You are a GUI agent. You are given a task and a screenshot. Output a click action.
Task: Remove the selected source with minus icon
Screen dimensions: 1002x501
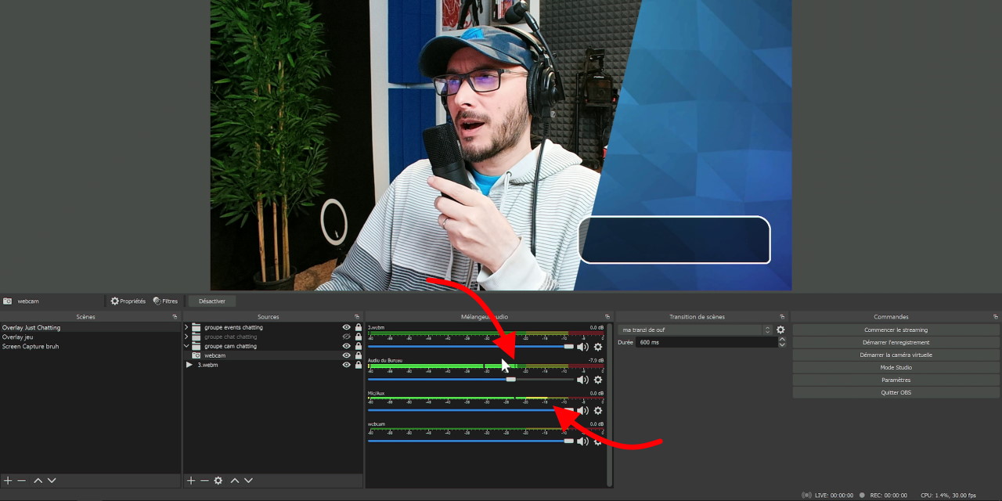click(x=204, y=480)
